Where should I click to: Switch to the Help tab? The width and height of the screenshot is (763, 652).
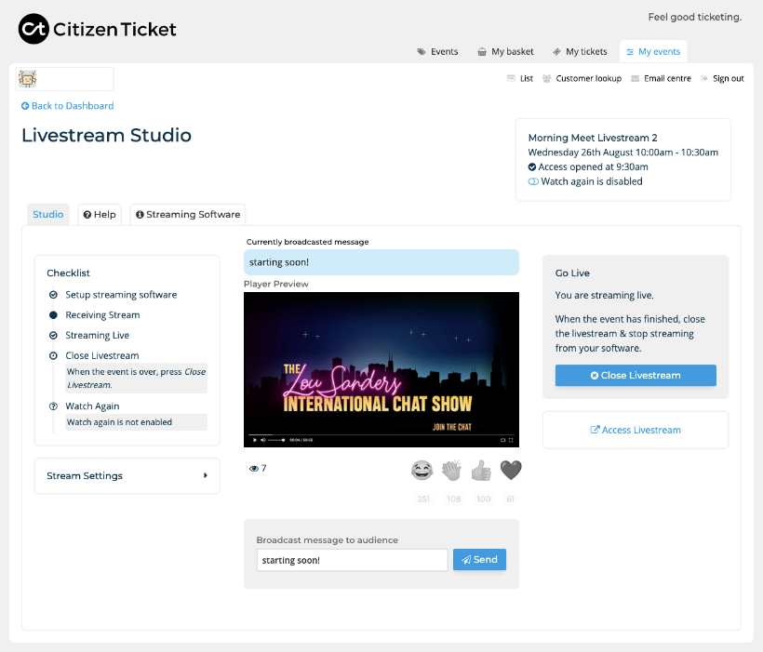[100, 214]
